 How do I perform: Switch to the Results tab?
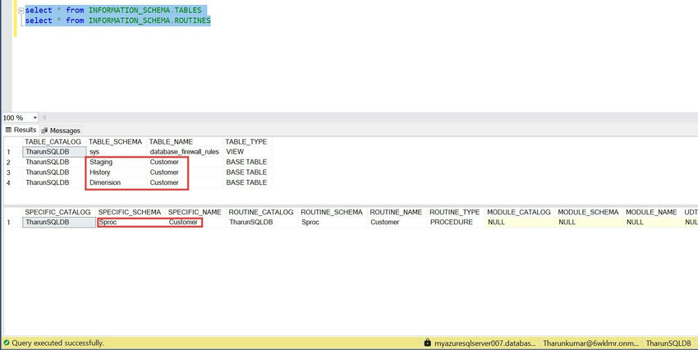tap(21, 130)
